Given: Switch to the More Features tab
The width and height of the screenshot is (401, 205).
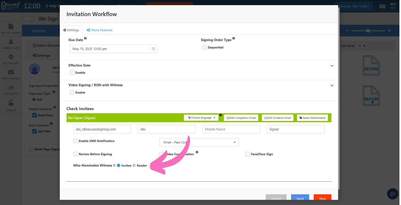Looking at the screenshot, I should click(100, 30).
